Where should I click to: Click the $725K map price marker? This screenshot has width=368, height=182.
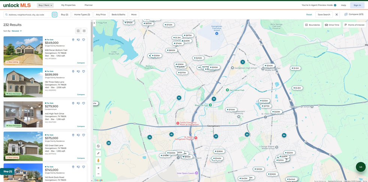[x=169, y=25]
